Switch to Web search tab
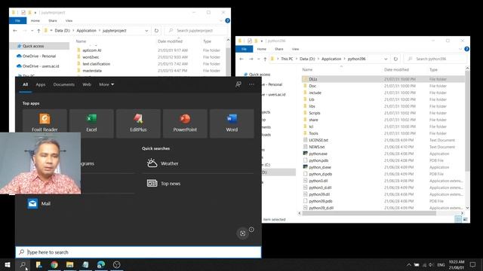 coord(87,84)
